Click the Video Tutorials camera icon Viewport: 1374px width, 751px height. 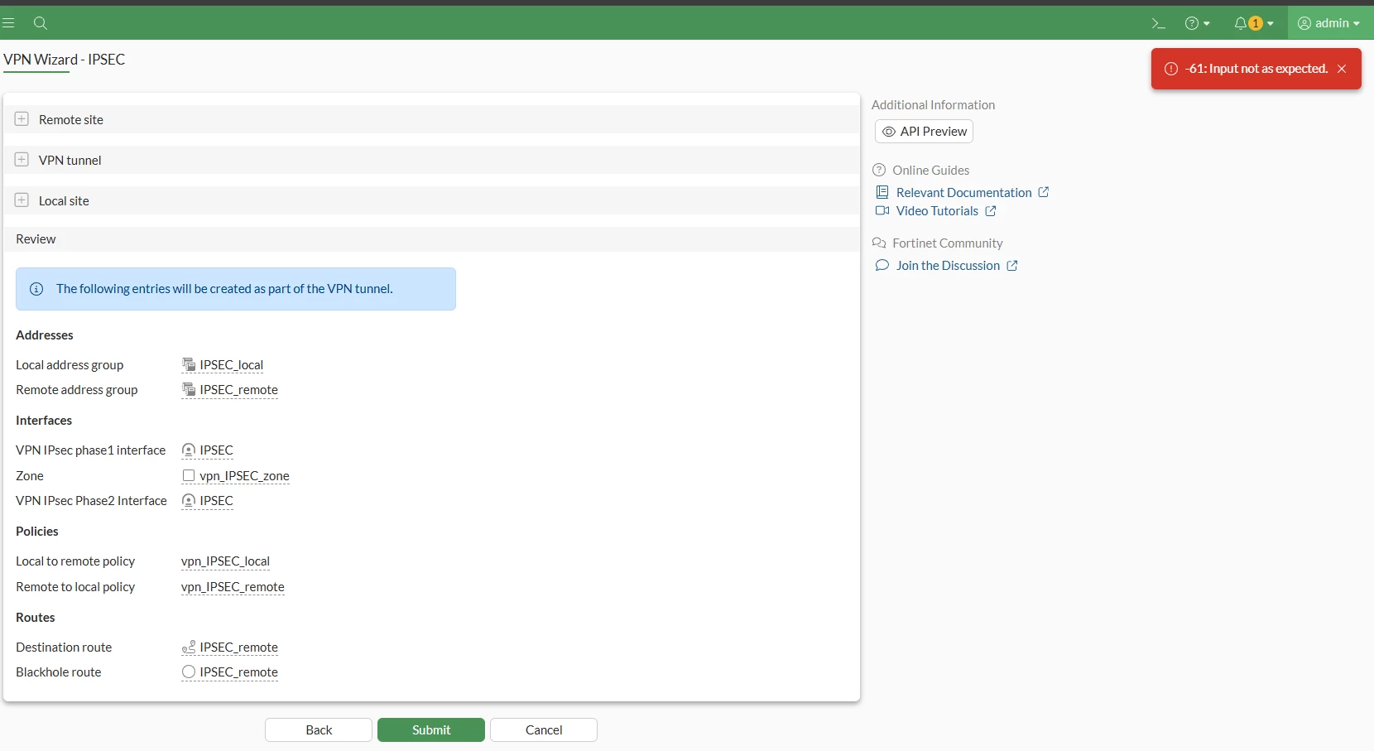(x=882, y=211)
